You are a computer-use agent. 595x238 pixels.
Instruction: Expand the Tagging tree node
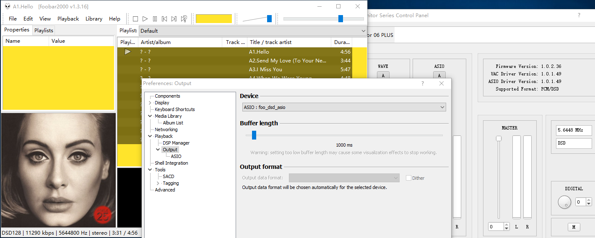click(x=158, y=183)
